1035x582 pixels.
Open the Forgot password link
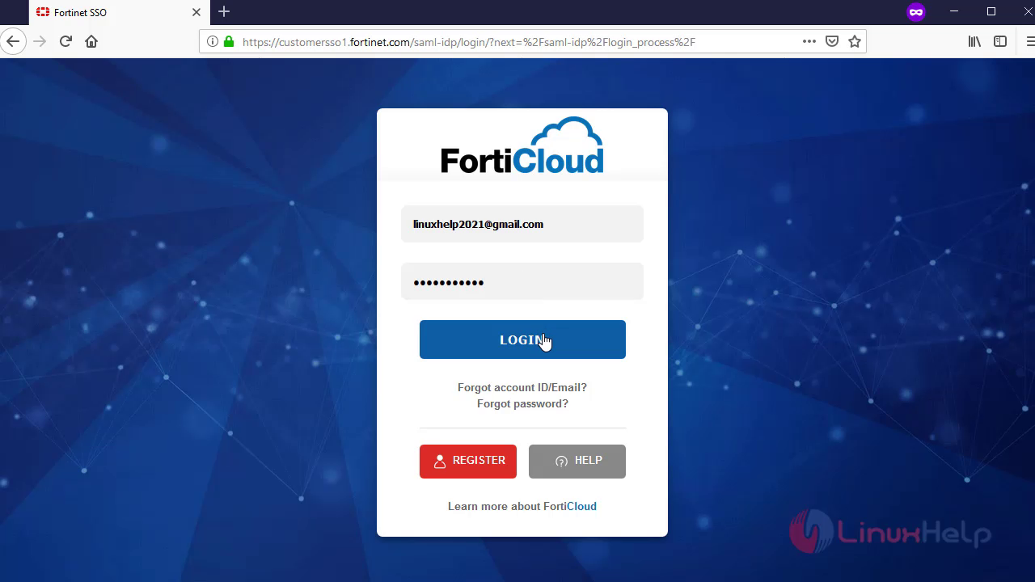click(x=522, y=403)
